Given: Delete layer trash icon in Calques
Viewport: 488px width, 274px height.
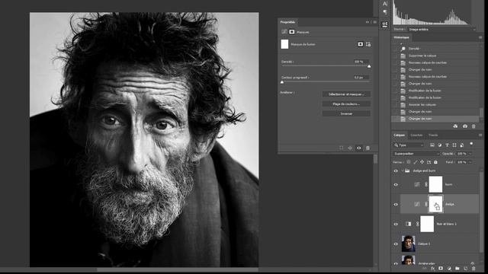Looking at the screenshot, I should tap(474, 269).
